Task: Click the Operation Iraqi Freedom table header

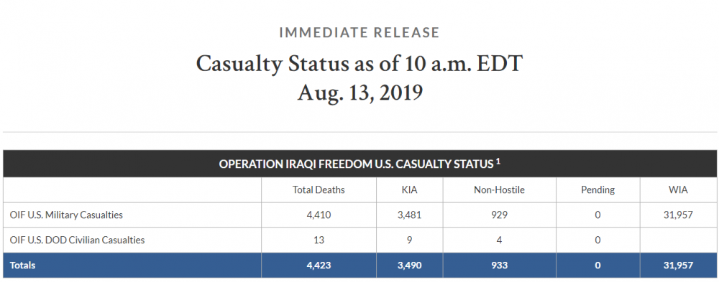Action: pos(359,164)
